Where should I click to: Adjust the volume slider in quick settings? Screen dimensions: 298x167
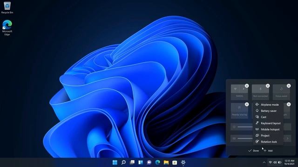coord(245,138)
